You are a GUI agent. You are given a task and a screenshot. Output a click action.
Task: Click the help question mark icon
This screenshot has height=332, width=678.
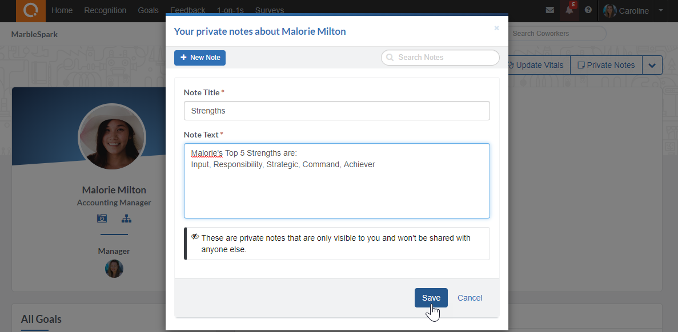tap(588, 10)
